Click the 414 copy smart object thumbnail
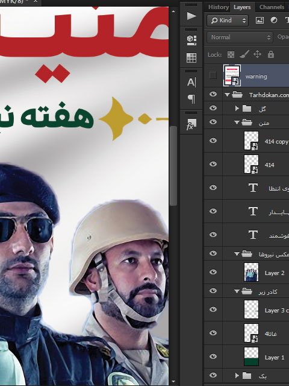This screenshot has width=289, height=386. 251,141
